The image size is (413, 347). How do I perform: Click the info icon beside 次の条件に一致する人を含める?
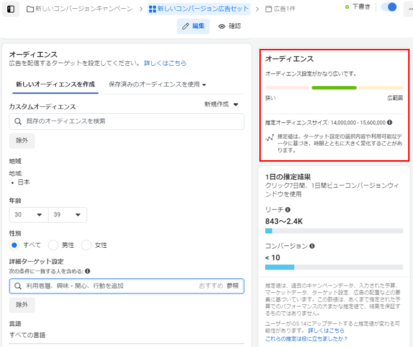click(x=88, y=272)
